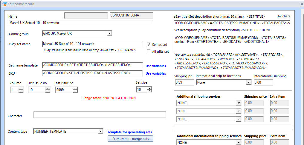Toggle the Sell as set checkbox
304x145 pixels.
[x=149, y=45]
